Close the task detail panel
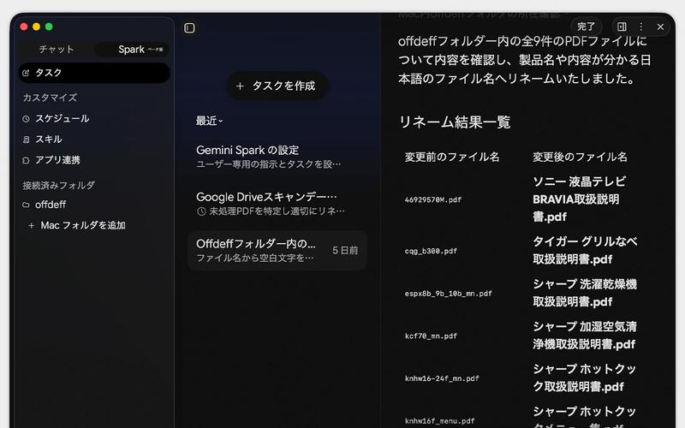Viewport: 685px width, 428px height. coord(660,27)
